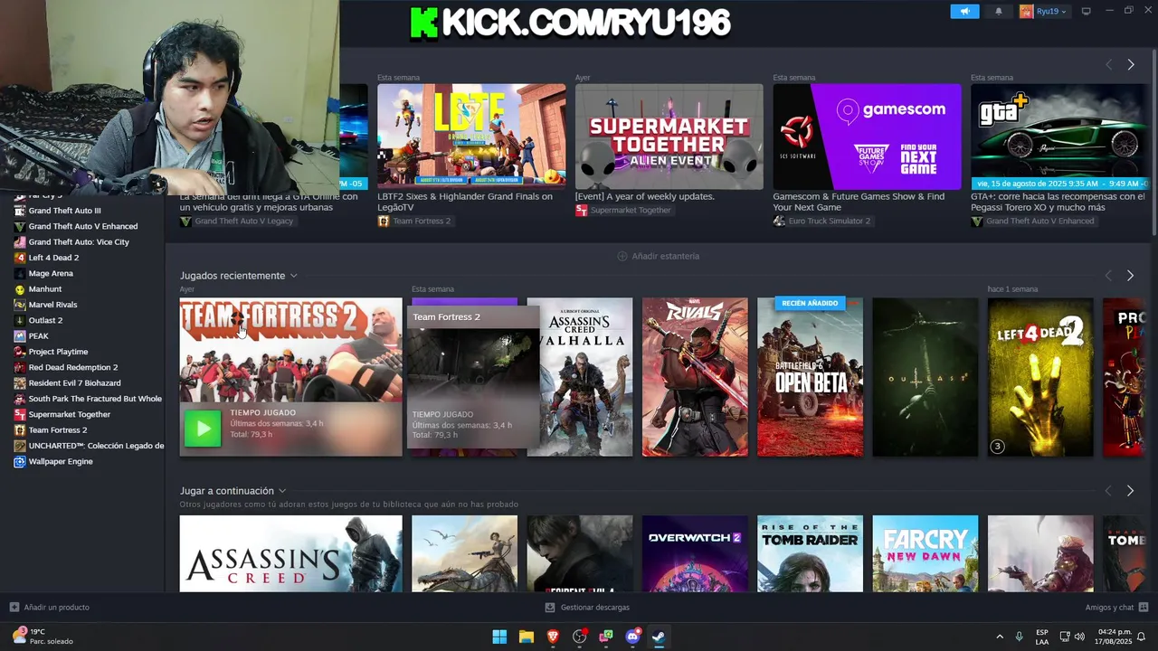This screenshot has width=1158, height=651.
Task: Select Grand Theft Auto: Vice City in list
Action: click(x=79, y=241)
